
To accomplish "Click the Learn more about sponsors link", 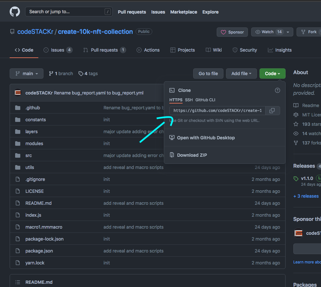I will click(x=307, y=262).
